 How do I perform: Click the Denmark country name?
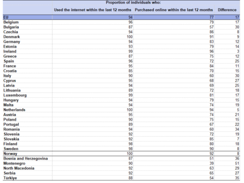click(x=11, y=37)
